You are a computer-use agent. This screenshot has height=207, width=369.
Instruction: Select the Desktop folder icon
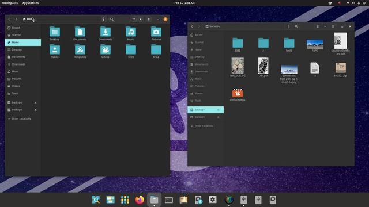55,32
